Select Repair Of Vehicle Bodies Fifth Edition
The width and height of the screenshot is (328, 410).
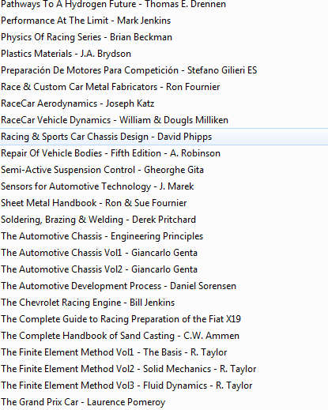click(x=111, y=153)
